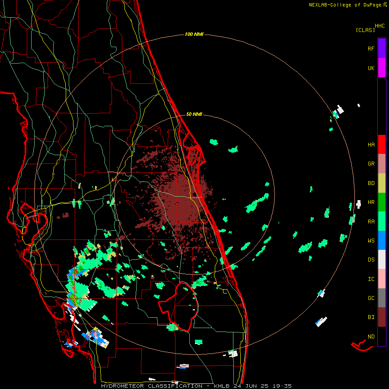Click the GR pink legend swatch

tap(382, 164)
